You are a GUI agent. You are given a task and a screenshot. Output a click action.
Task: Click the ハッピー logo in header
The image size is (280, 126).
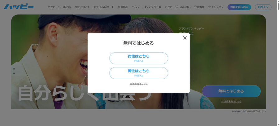(x=19, y=7)
